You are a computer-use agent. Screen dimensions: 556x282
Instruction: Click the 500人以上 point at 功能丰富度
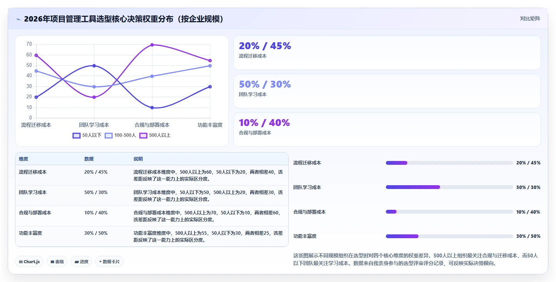210,61
